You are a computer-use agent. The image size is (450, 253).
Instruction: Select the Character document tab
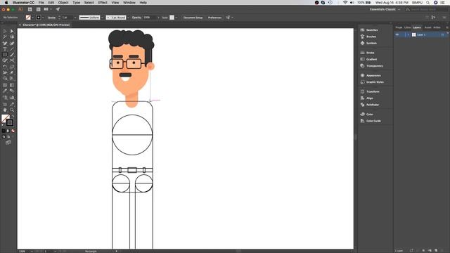click(46, 25)
